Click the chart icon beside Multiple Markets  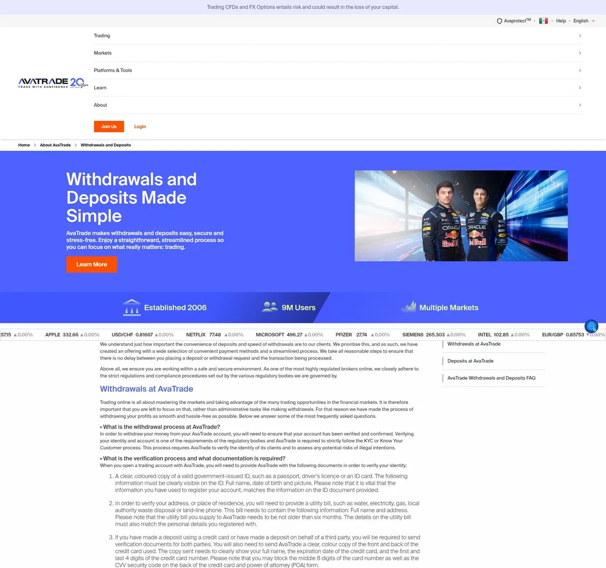tap(408, 306)
